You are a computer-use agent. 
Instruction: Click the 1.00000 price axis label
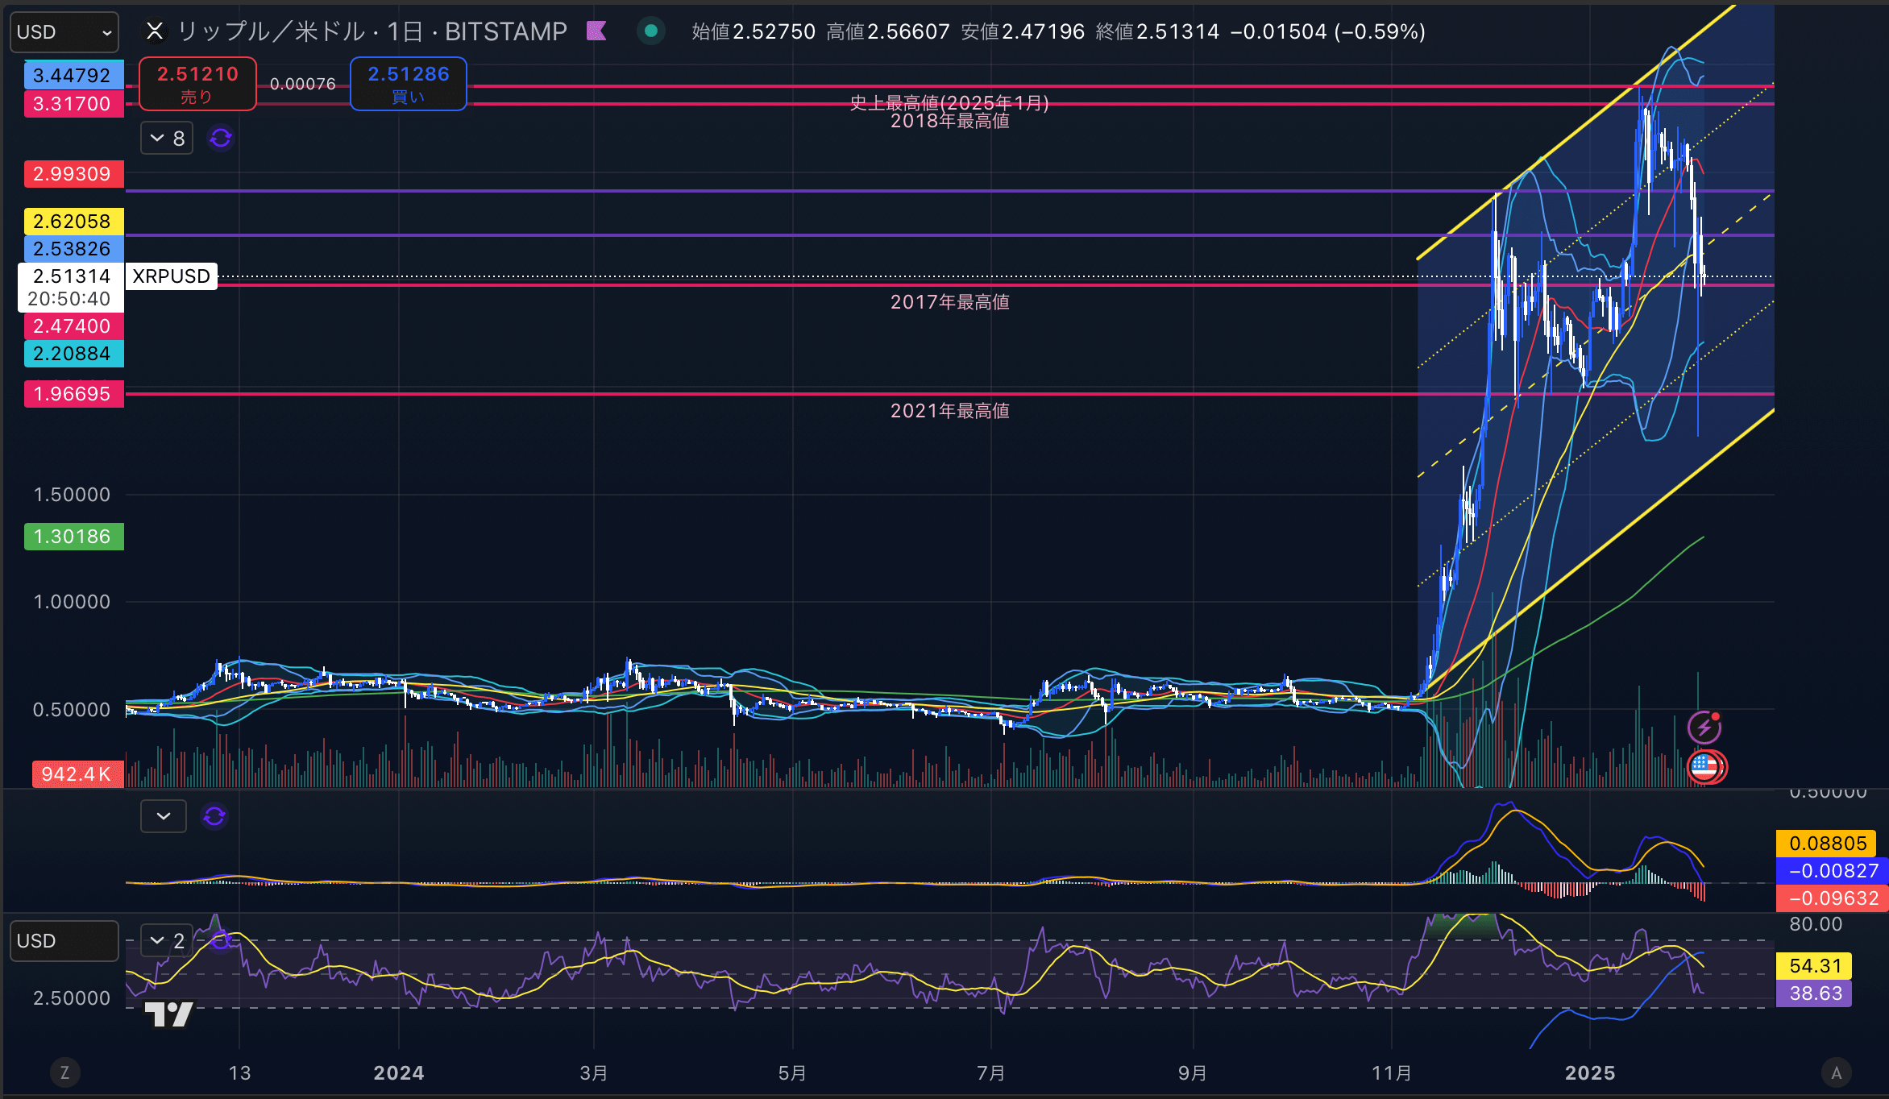pyautogui.click(x=72, y=602)
